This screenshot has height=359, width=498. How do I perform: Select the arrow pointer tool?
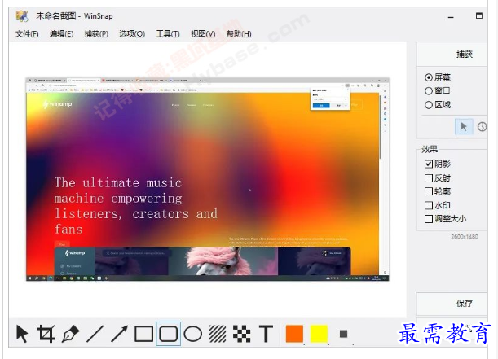[x=22, y=334]
